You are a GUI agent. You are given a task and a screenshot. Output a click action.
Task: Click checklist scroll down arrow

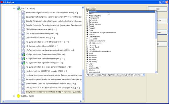[x=156, y=72]
